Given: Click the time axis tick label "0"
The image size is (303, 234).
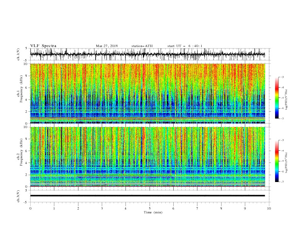Looking at the screenshot, I should tap(30, 208).
